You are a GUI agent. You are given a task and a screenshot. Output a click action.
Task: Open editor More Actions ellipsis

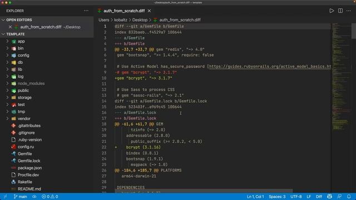pyautogui.click(x=349, y=11)
